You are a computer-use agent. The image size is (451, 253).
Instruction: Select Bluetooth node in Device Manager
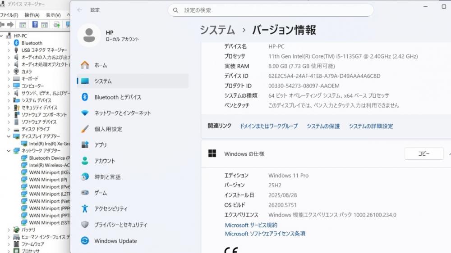click(x=32, y=43)
